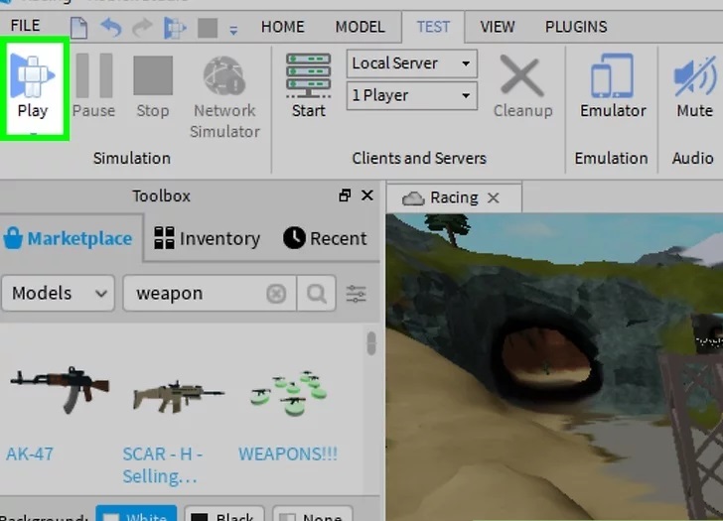Undock the Toolbox panel
The image size is (723, 521).
click(345, 195)
